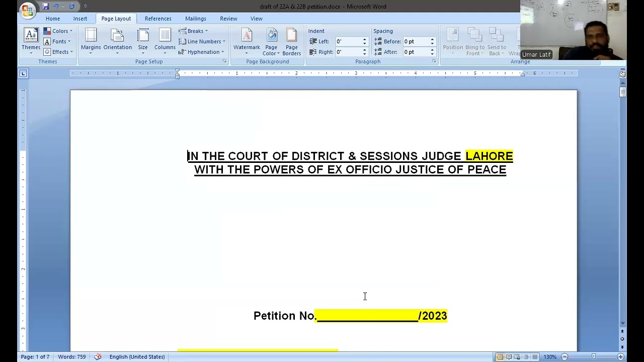Image resolution: width=644 pixels, height=362 pixels.
Task: Click the proofing errors status icon
Action: coord(98,357)
